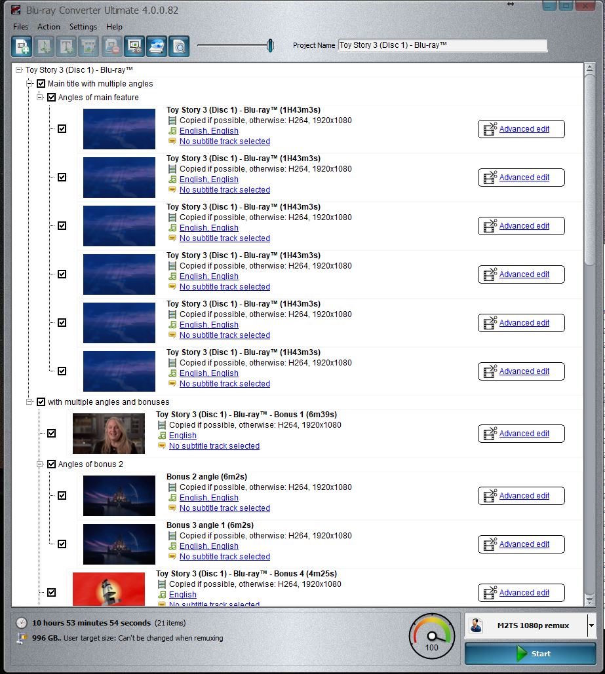The width and height of the screenshot is (605, 674).
Task: Click the vertical scrollbar thumb of title list
Action: 589,170
